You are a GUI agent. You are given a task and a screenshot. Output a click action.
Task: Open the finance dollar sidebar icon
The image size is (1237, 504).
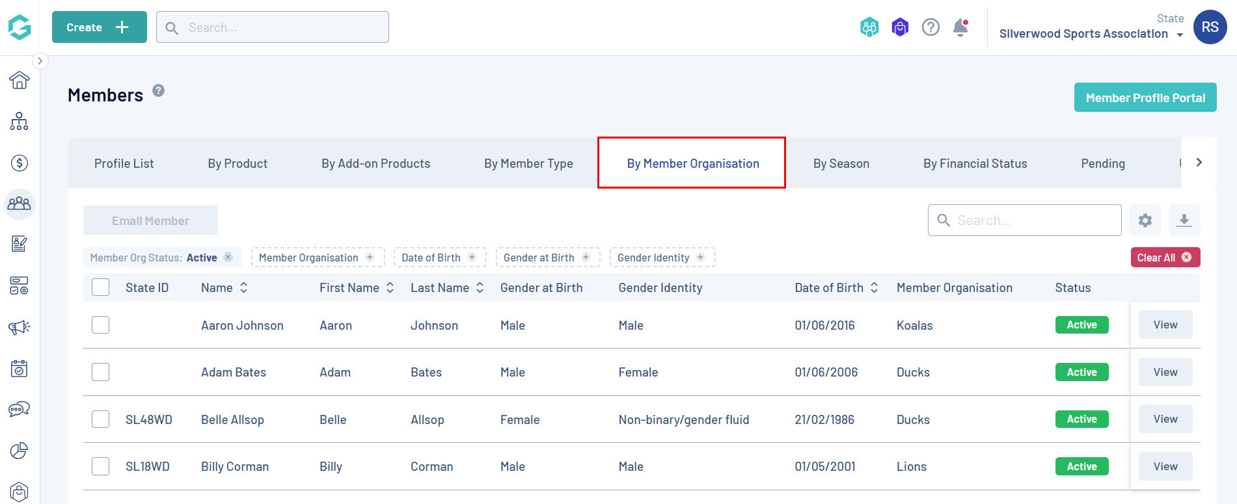20,163
